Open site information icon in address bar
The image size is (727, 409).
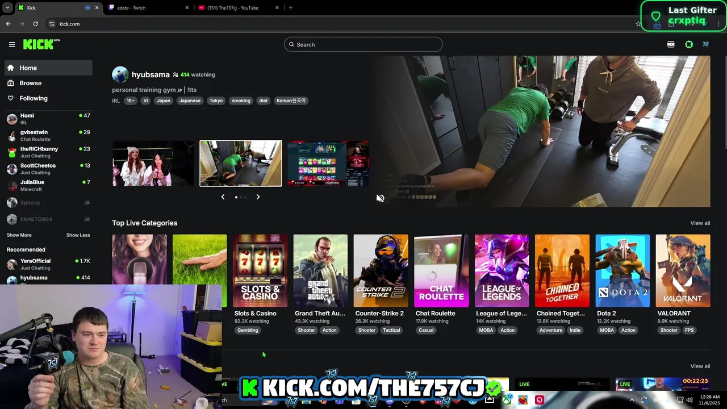(x=52, y=24)
